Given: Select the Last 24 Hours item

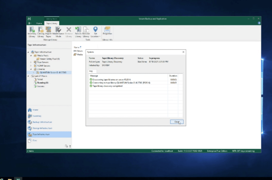Looking at the screenshot, I should pyautogui.click(x=39, y=76).
